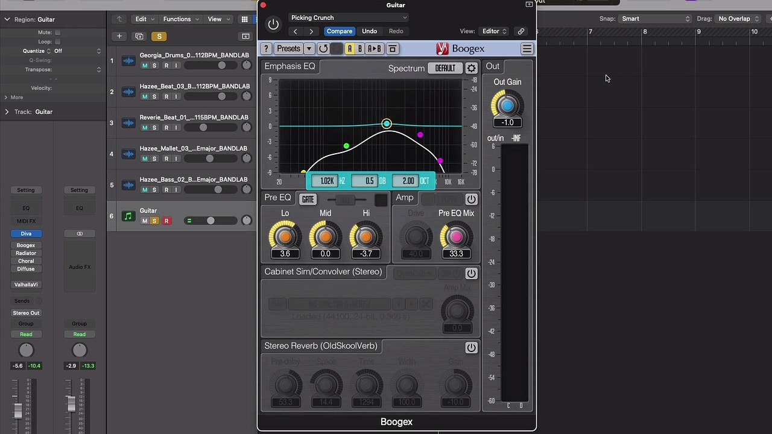Copy state A to B button
This screenshot has width=772, height=434.
click(x=375, y=49)
